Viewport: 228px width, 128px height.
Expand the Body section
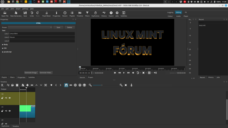click(5, 45)
